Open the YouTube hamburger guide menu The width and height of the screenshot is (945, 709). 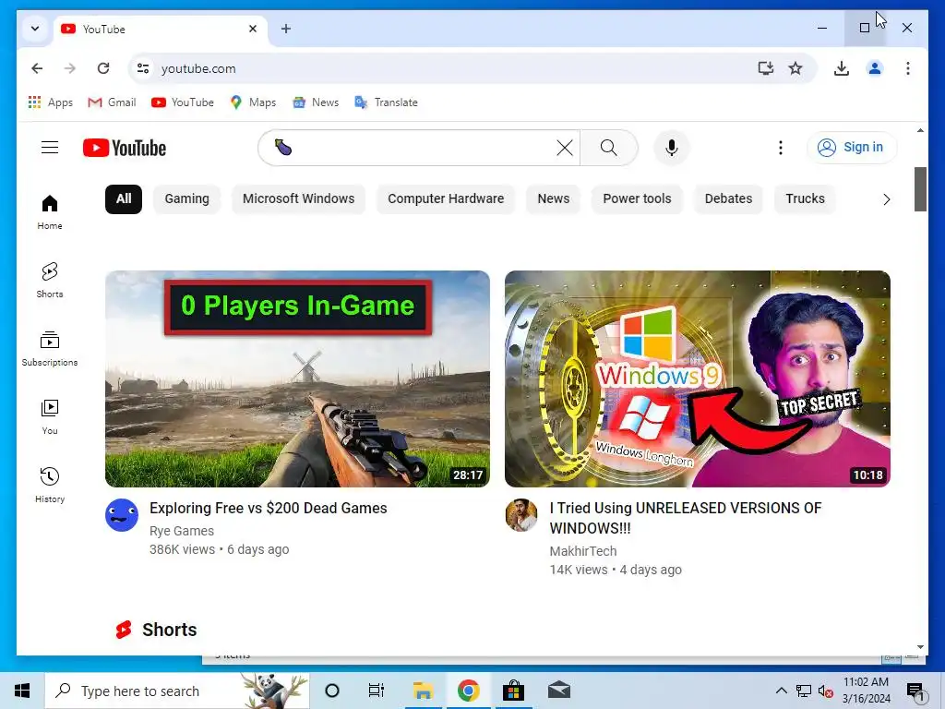[50, 148]
